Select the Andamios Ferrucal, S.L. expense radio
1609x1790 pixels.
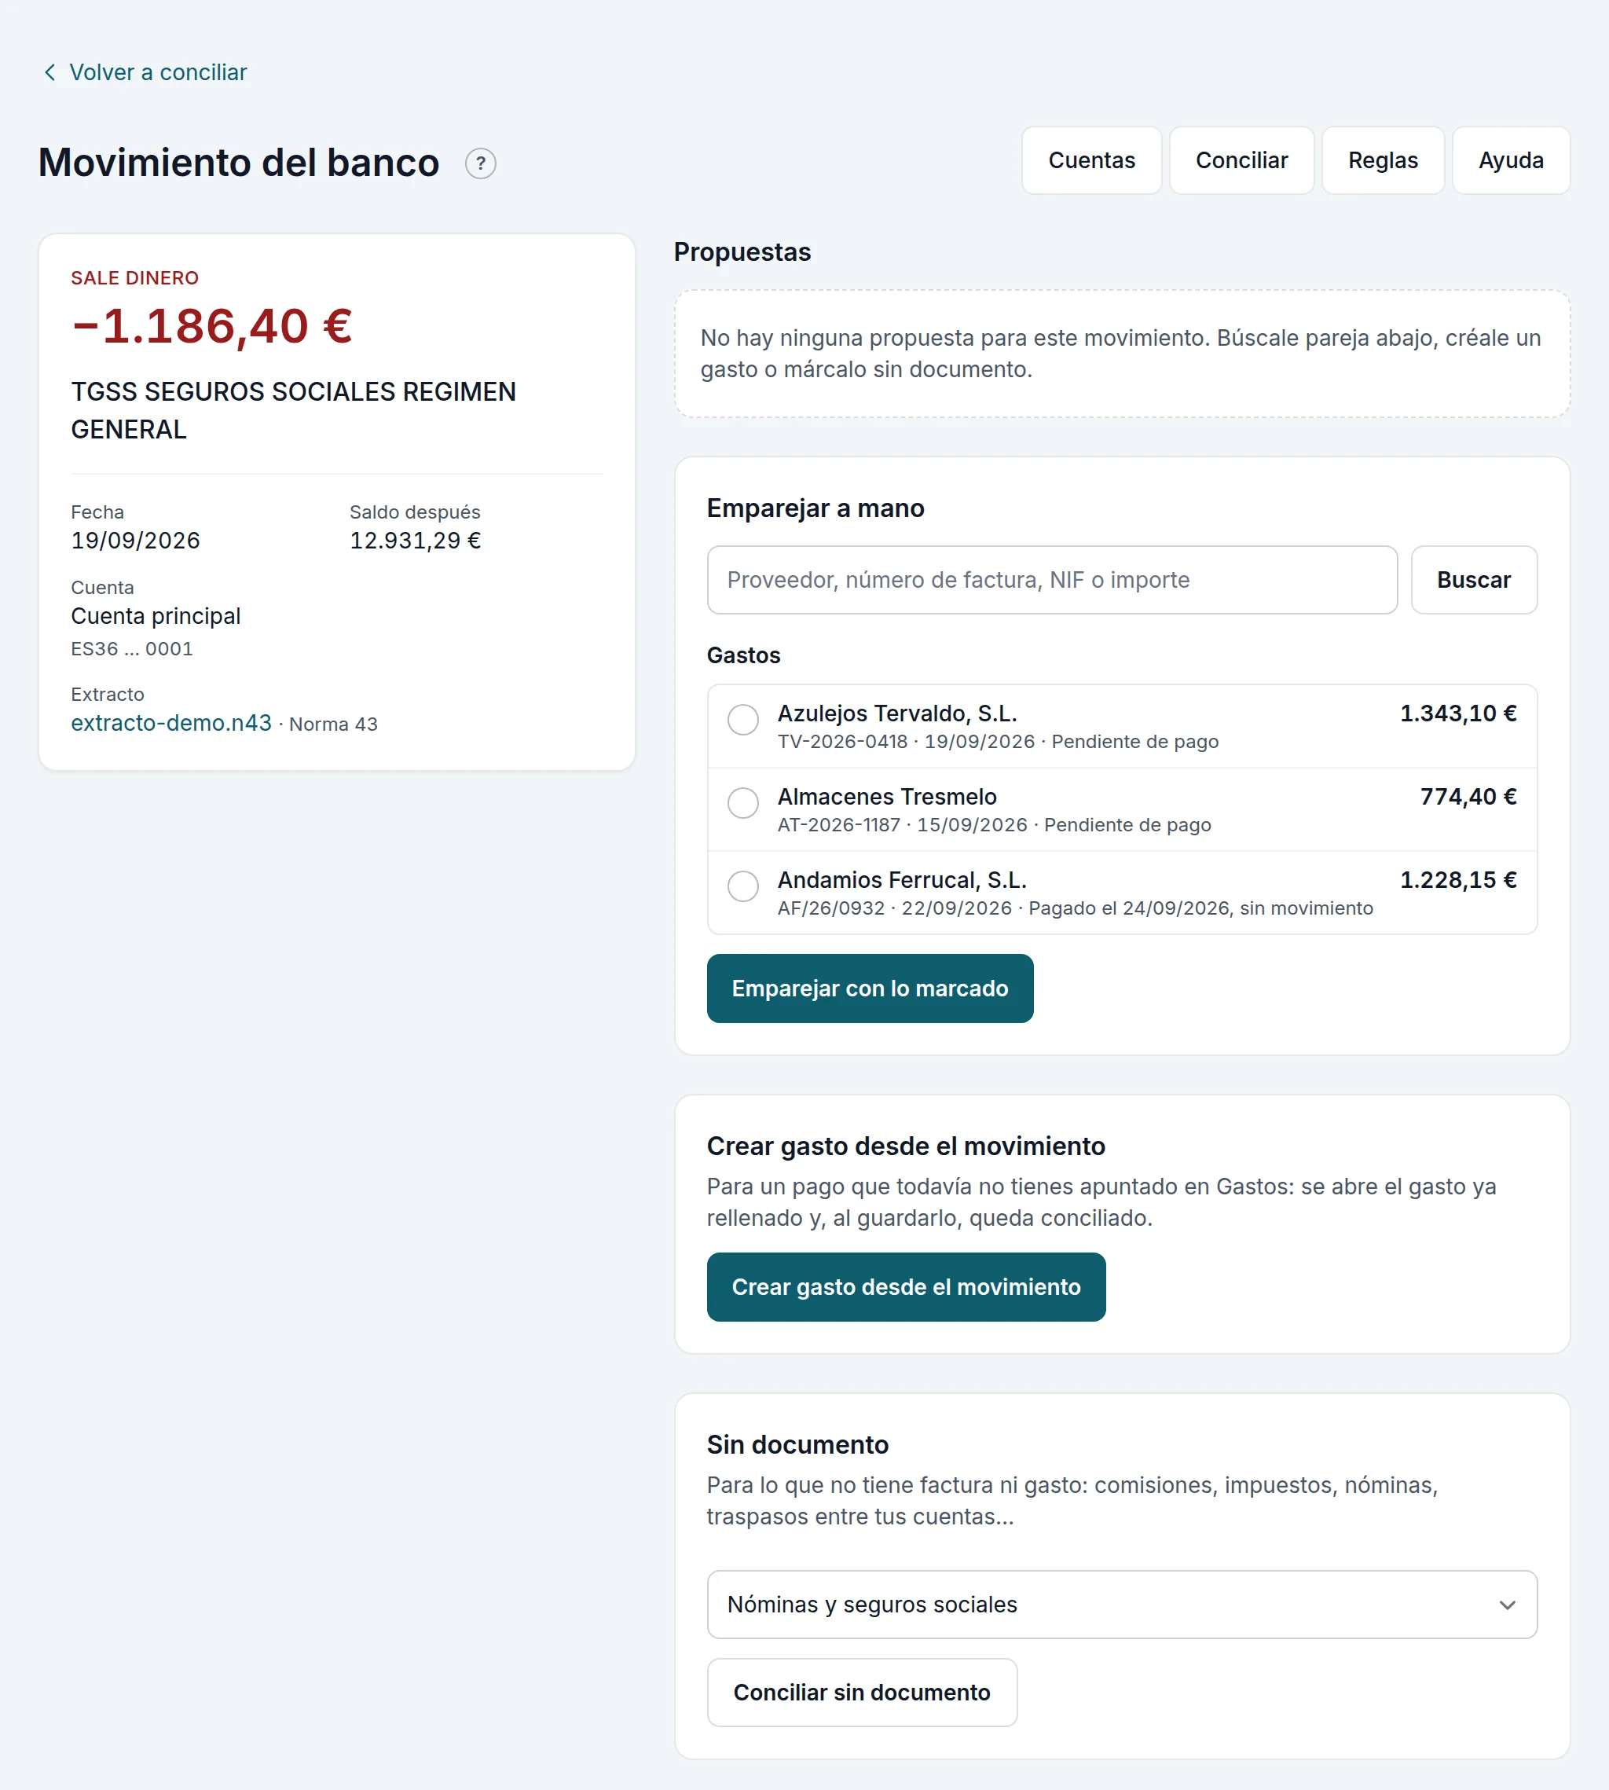[742, 886]
